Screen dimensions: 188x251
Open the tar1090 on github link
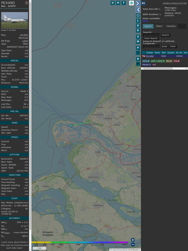(174, 3)
